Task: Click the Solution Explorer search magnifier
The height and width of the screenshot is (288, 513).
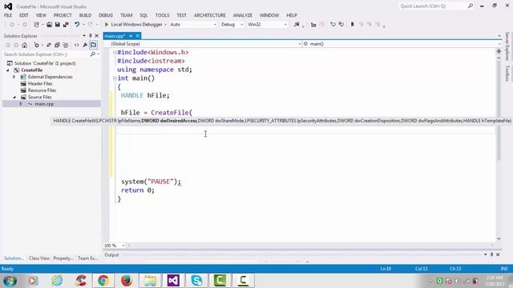Action: coord(93,54)
